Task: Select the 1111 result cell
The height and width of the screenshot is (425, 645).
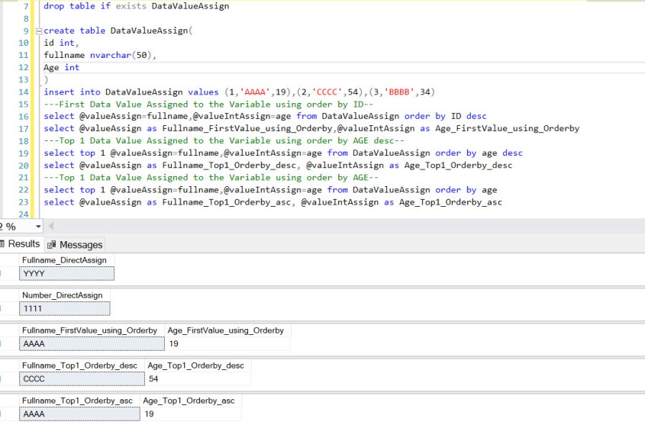Action: 65,309
